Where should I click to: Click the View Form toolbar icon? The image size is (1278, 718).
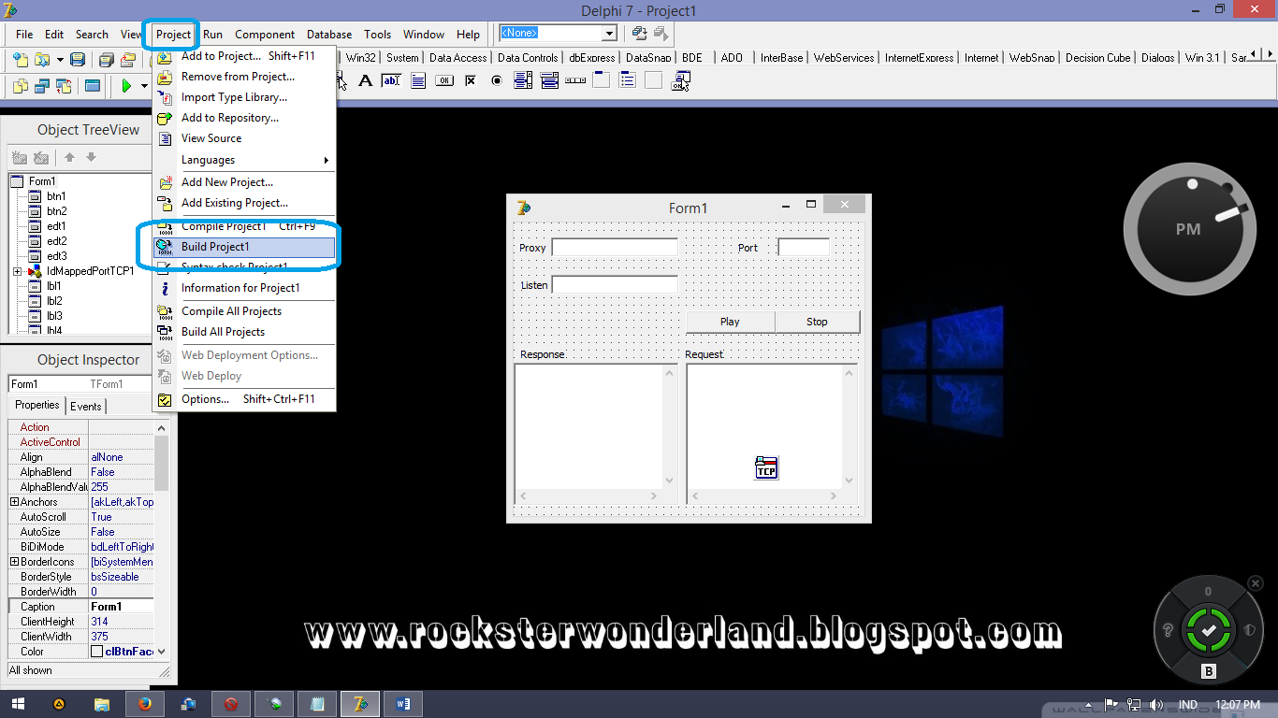[42, 86]
